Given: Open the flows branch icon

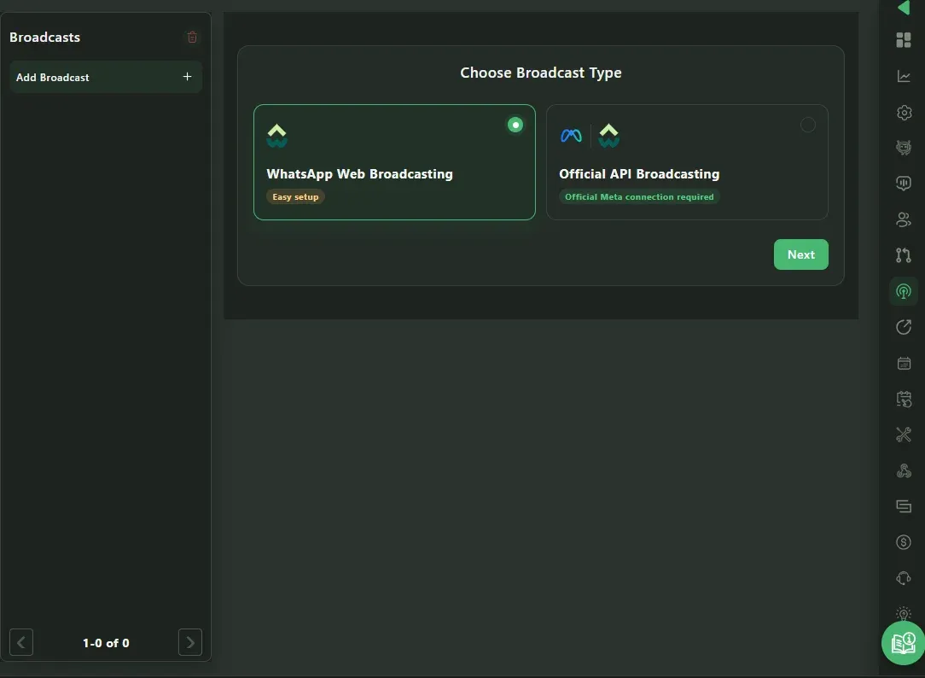Looking at the screenshot, I should pyautogui.click(x=903, y=255).
